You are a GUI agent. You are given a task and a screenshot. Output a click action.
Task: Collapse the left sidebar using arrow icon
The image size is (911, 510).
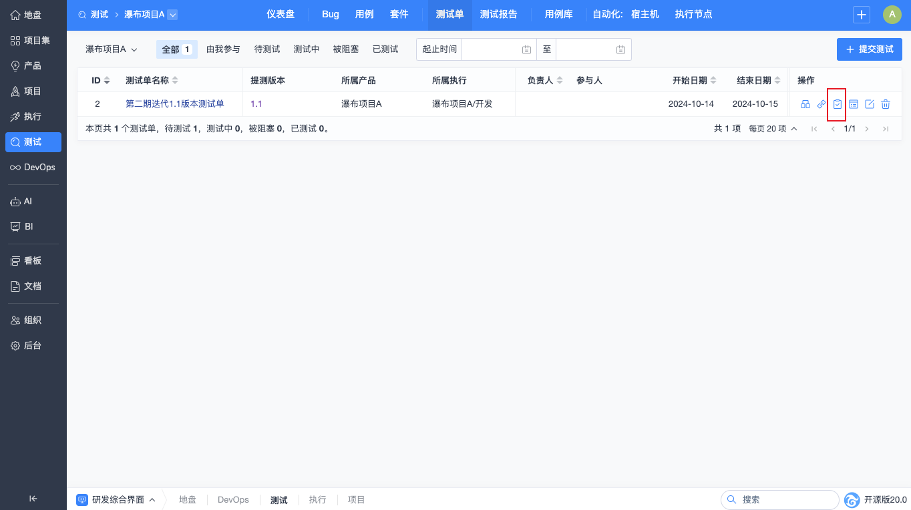coord(33,498)
